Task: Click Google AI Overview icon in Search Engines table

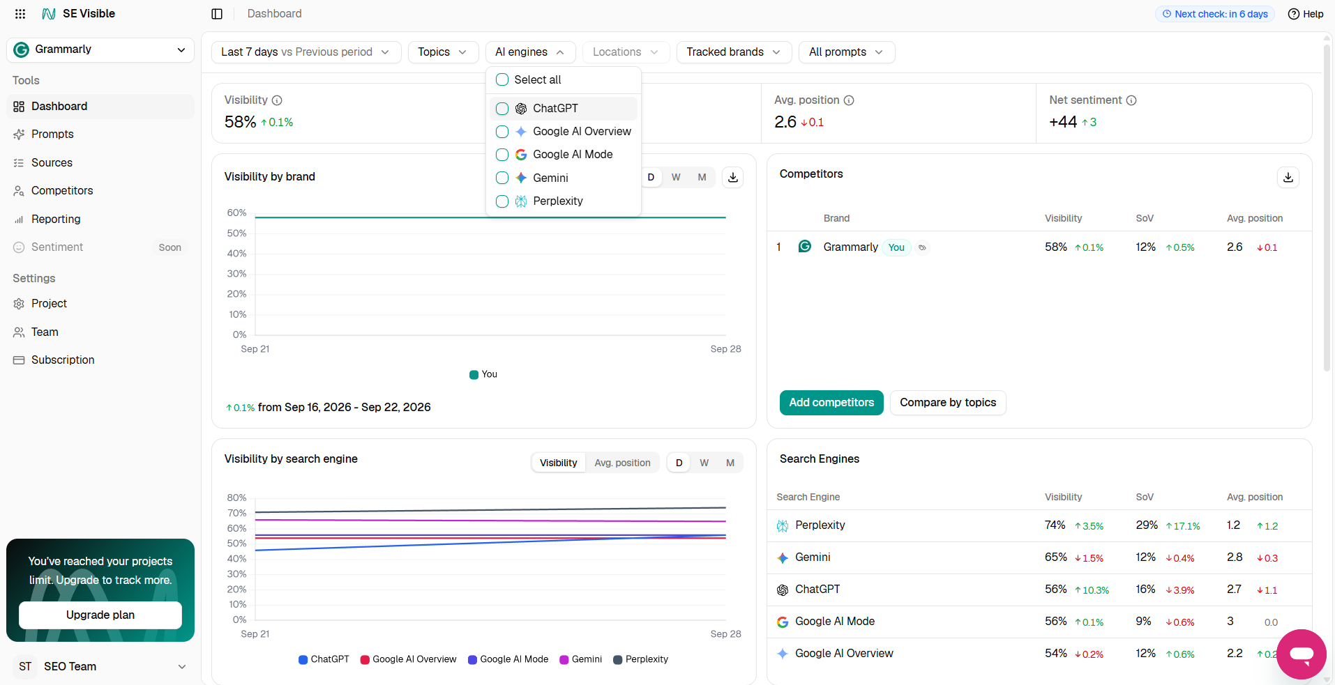Action: tap(783, 654)
